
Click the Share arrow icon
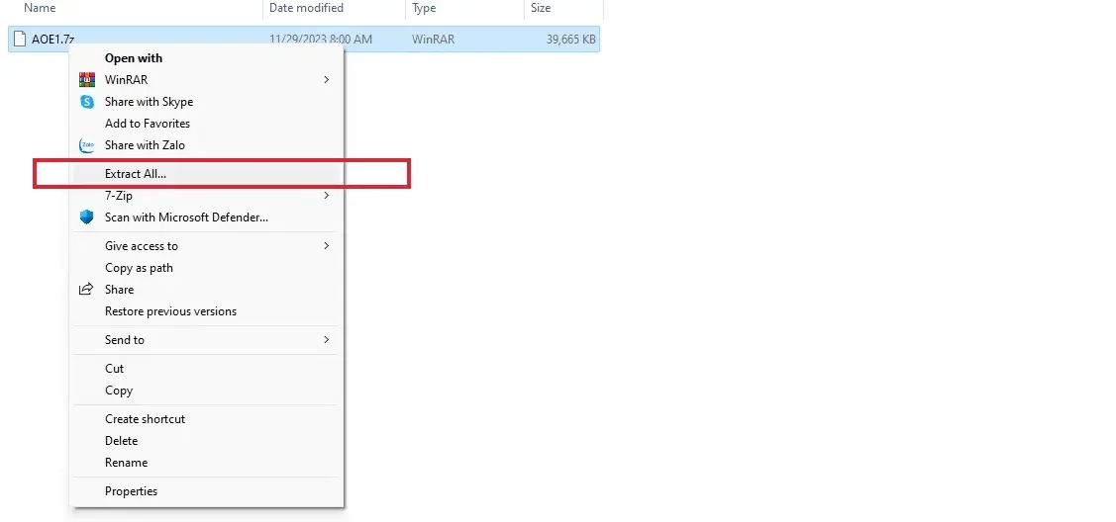pos(86,290)
